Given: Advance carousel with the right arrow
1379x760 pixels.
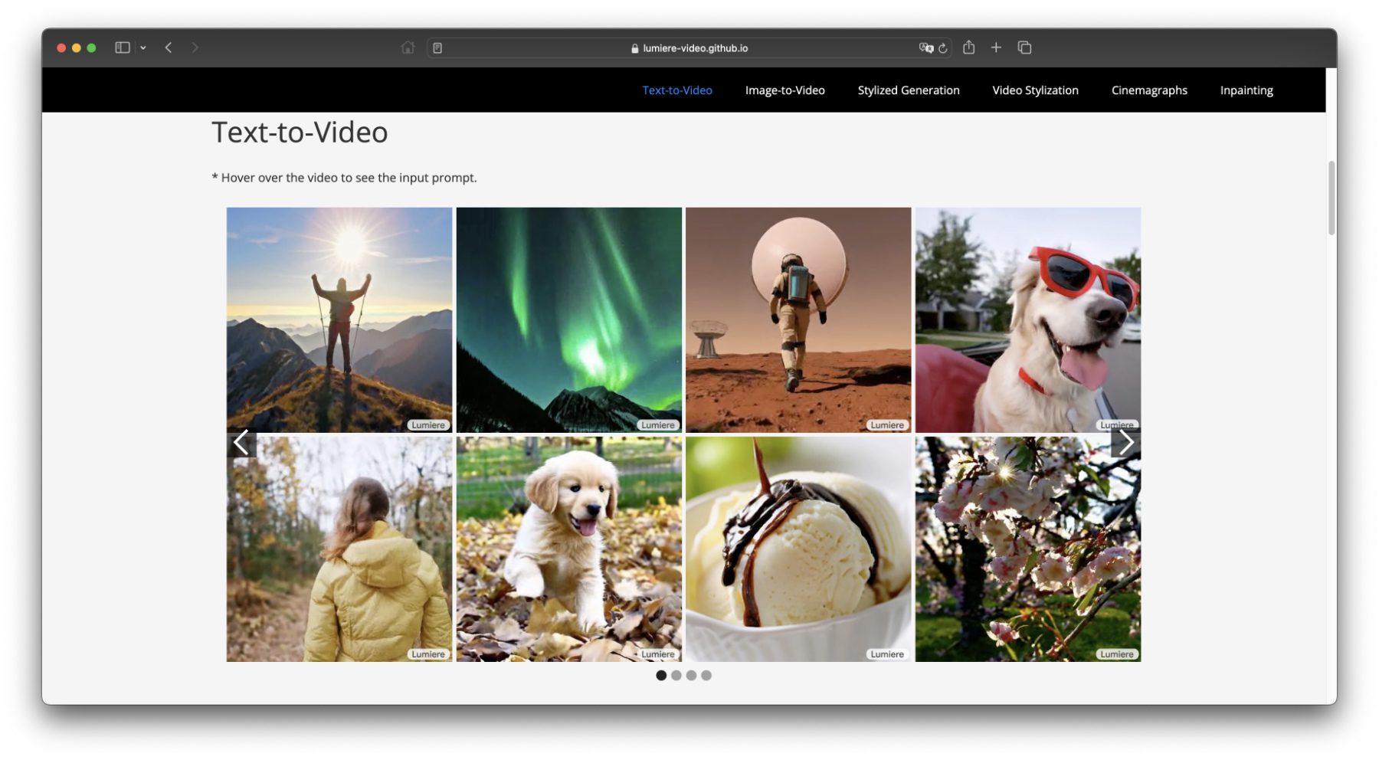Looking at the screenshot, I should click(x=1125, y=442).
